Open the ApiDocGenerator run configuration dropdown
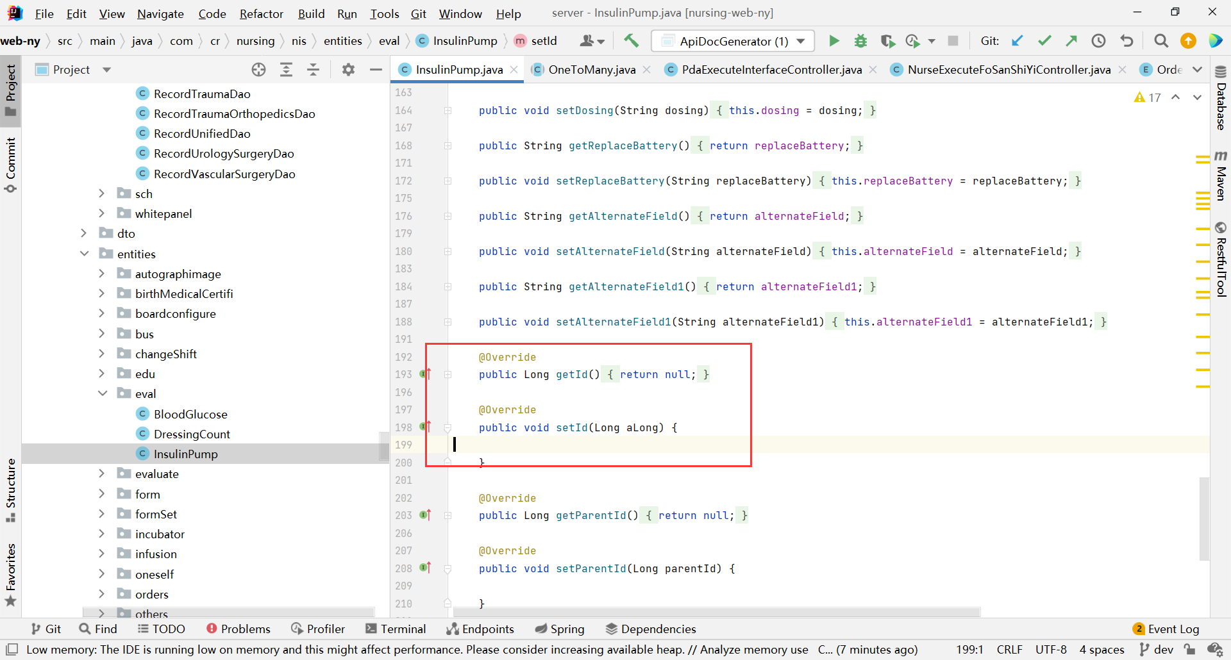Viewport: 1231px width, 660px height. (x=733, y=41)
